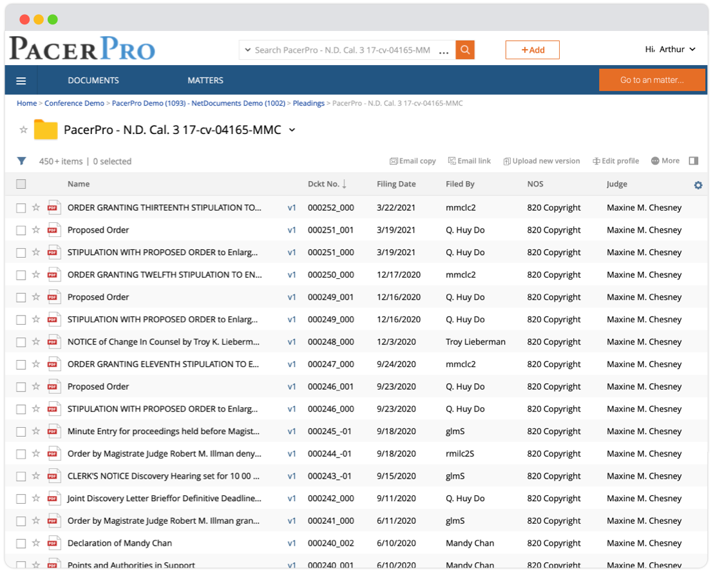Open PDF icon for CLERK'S NOTICE Discovery Hearing
Viewport: 713px width, 572px height.
pos(53,476)
